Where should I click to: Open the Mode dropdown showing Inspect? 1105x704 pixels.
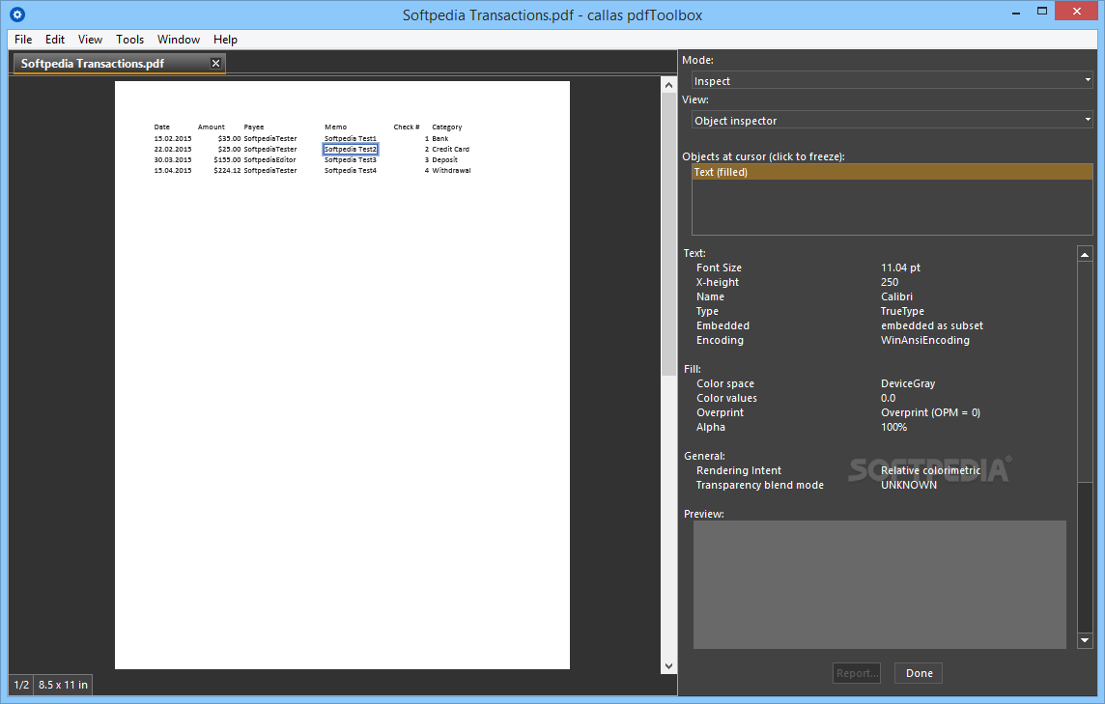(892, 80)
